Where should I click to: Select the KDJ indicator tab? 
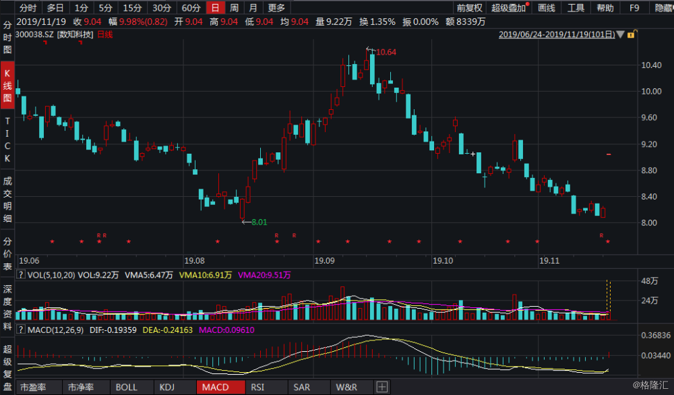coord(167,387)
